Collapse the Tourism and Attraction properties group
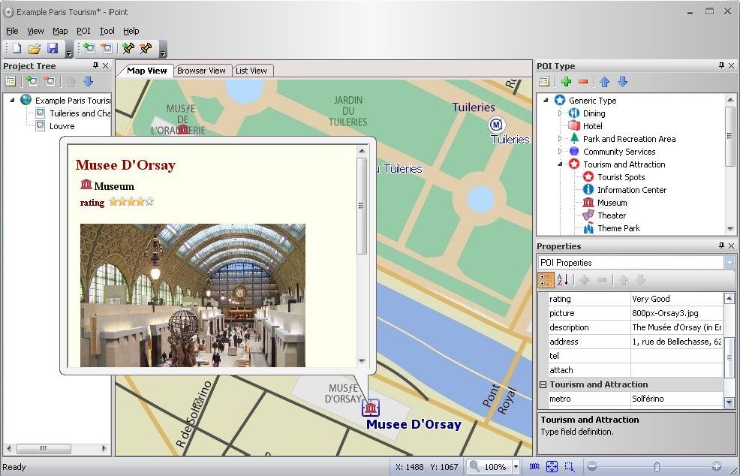 click(543, 385)
